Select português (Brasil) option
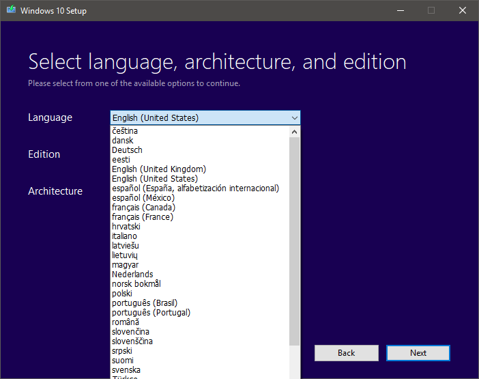This screenshot has width=479, height=379. [200, 303]
